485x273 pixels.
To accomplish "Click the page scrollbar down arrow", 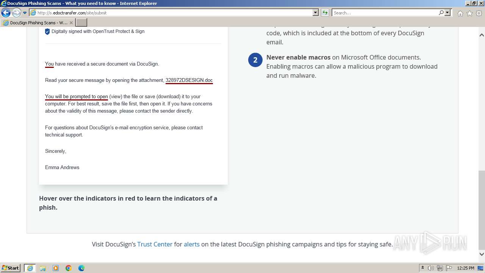I will (x=482, y=254).
